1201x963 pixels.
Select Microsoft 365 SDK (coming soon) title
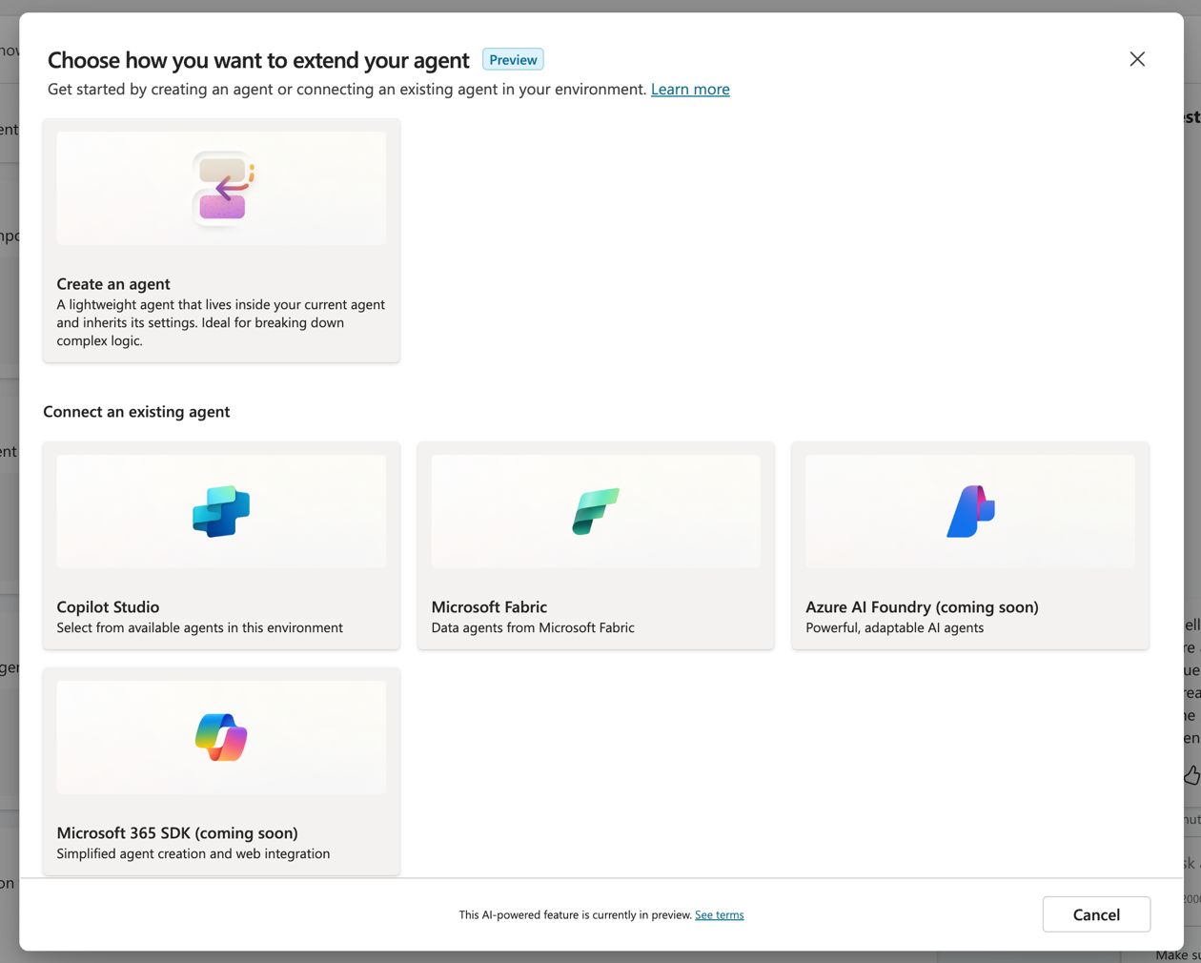tap(177, 832)
